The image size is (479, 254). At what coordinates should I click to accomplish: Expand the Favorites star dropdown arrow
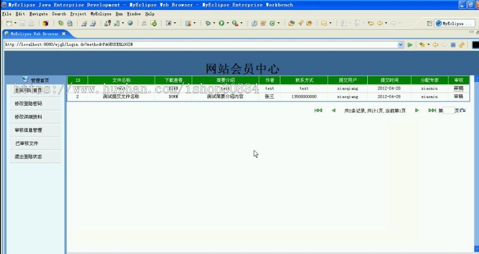428,45
